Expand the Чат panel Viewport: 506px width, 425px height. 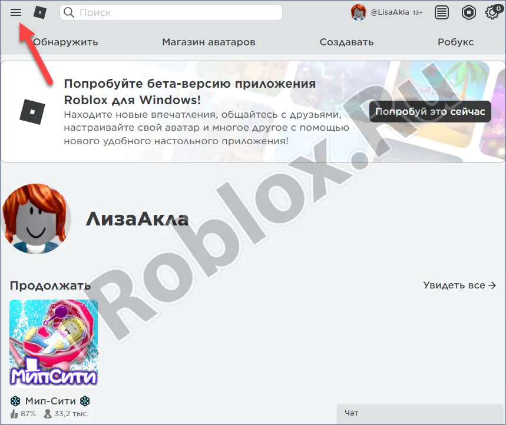point(421,414)
